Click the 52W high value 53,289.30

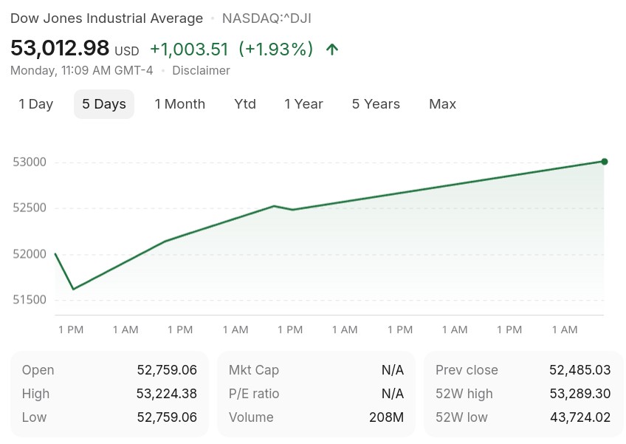(x=579, y=394)
